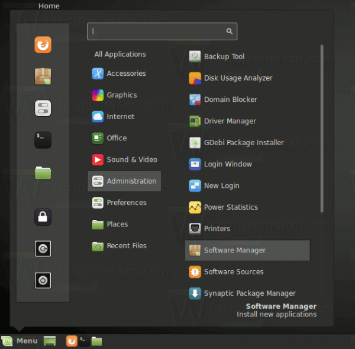The height and width of the screenshot is (349, 355).
Task: Click the Show Desktop panel icon
Action: click(x=50, y=341)
